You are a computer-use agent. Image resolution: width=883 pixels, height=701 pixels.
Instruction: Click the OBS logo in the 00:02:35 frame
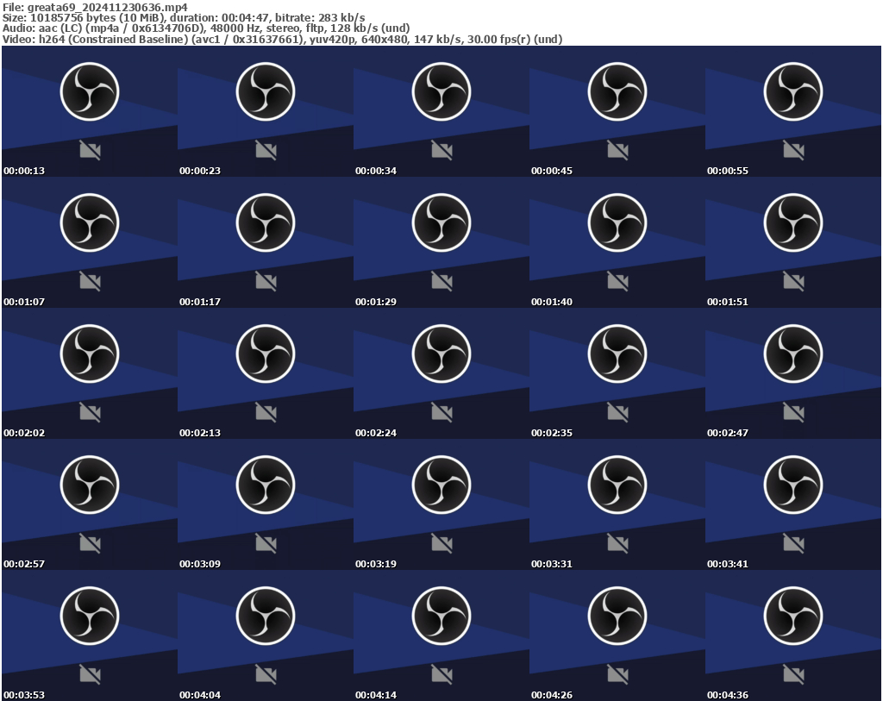click(x=617, y=354)
